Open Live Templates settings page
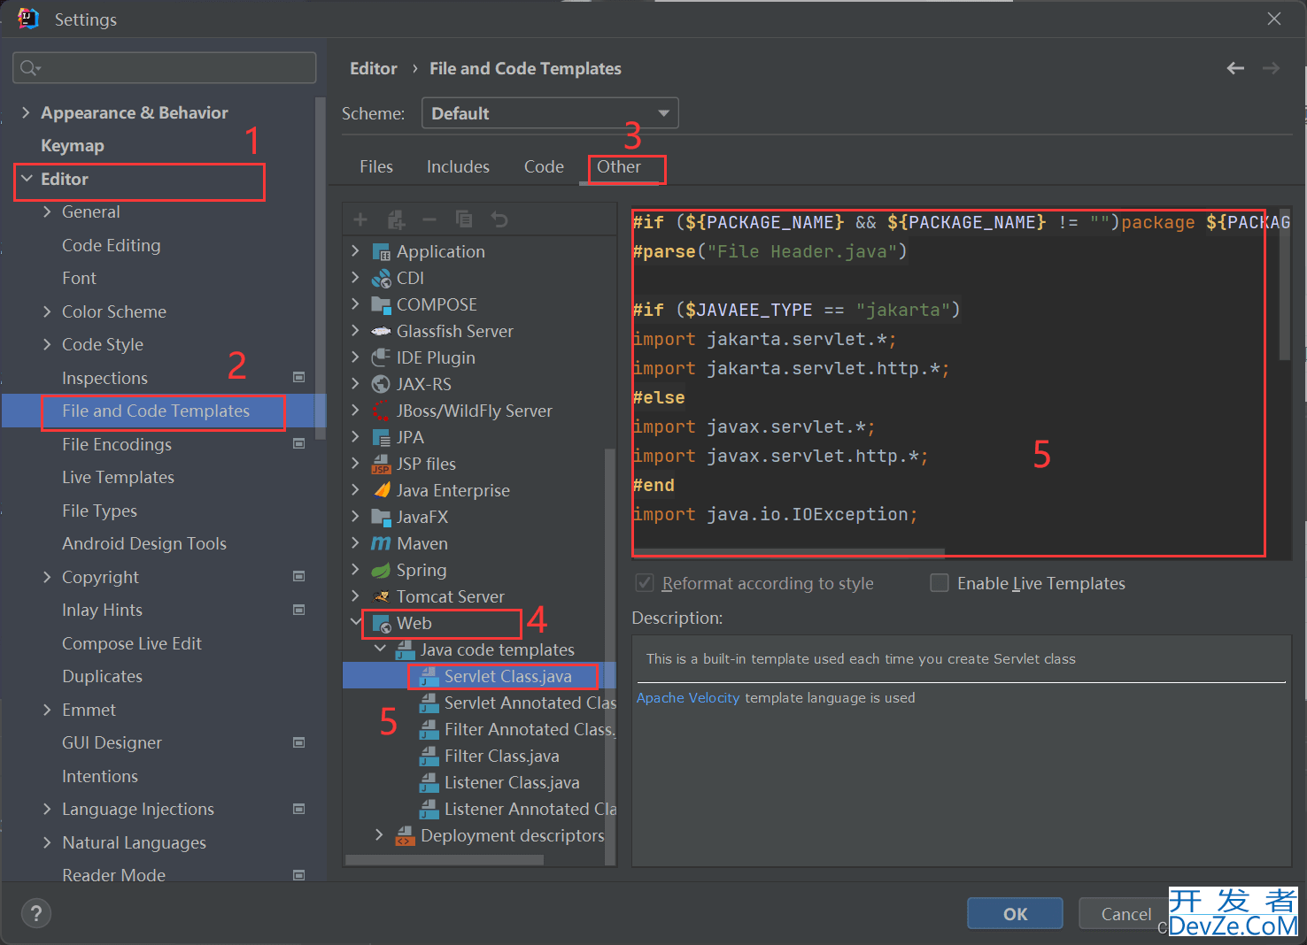This screenshot has width=1307, height=945. click(118, 478)
